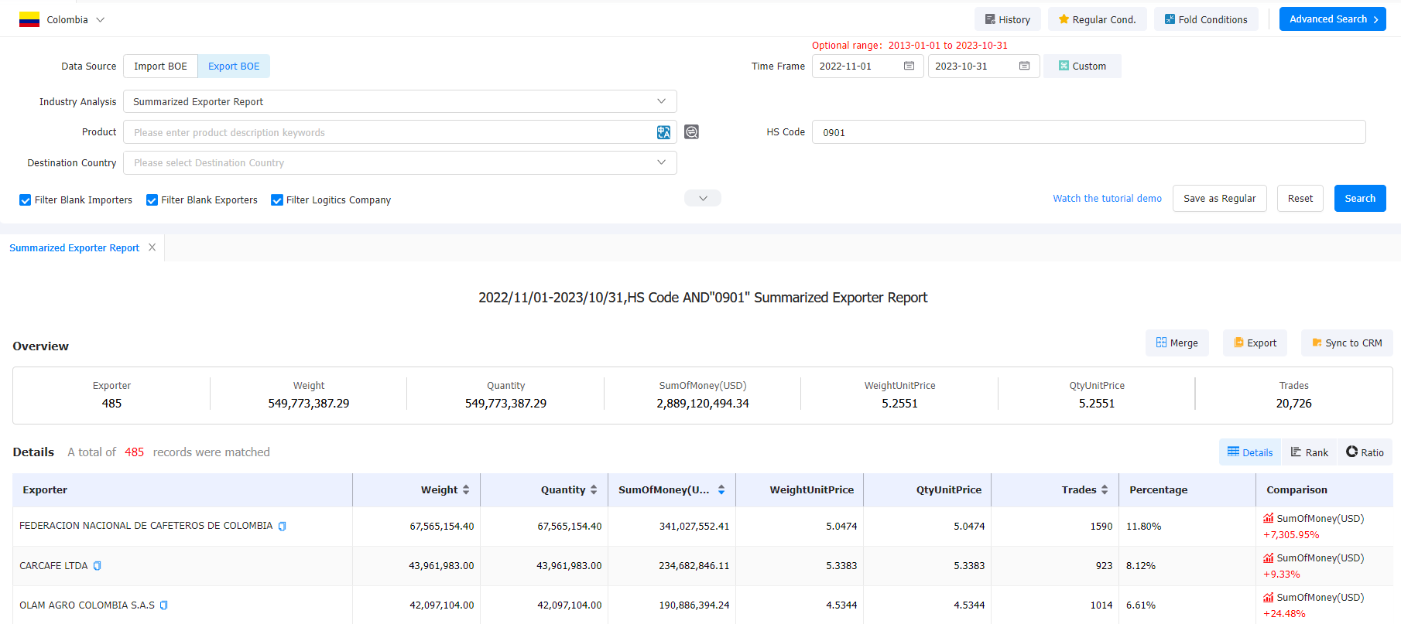Click comparison chart icon for CARCAFE row
This screenshot has width=1401, height=624.
click(x=1269, y=558)
